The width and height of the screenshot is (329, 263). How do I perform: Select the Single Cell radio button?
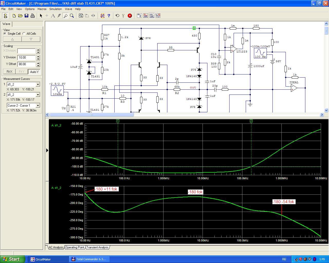click(5, 34)
